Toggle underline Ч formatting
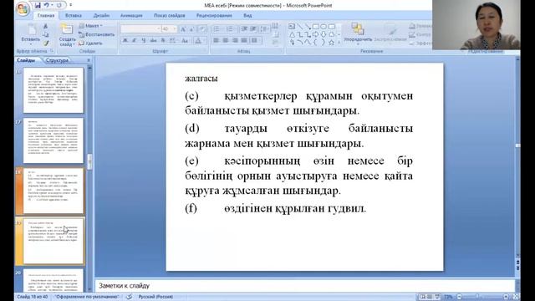Image resolution: width=535 pixels, height=301 pixels. click(144, 41)
